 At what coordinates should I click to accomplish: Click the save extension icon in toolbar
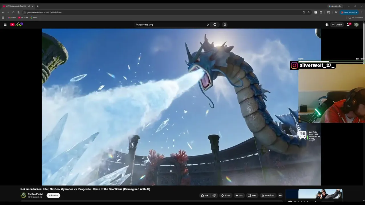tap(316, 12)
